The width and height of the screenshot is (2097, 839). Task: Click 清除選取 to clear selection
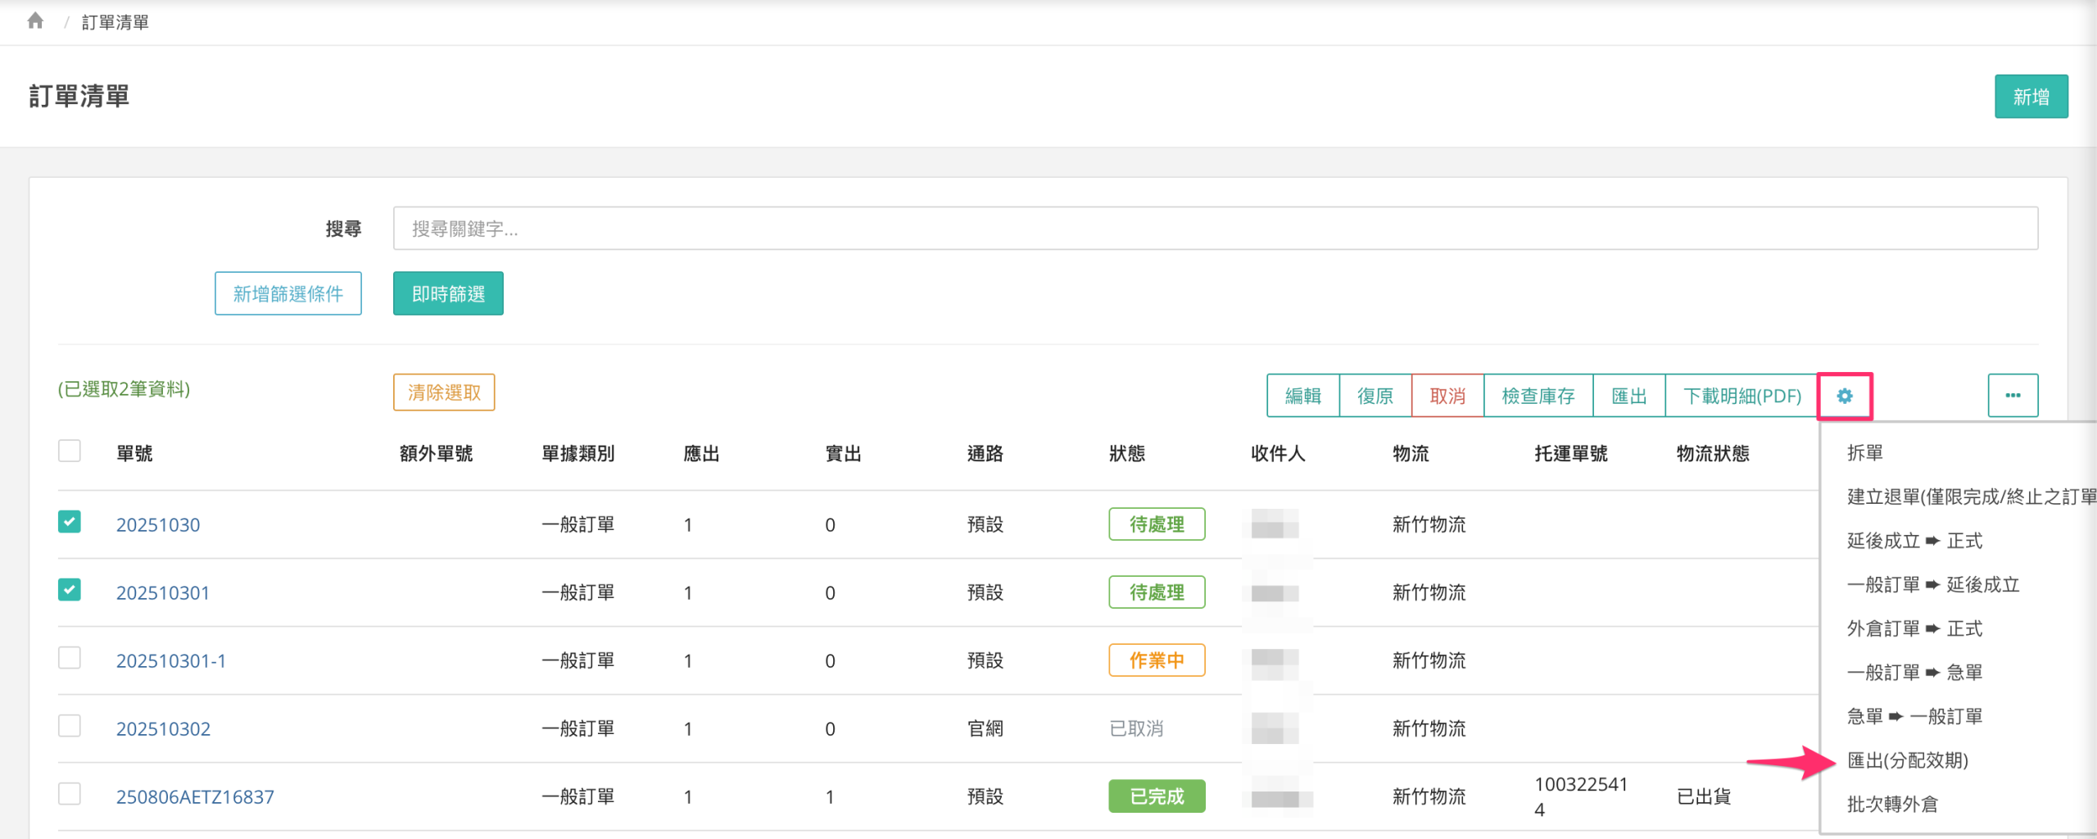(444, 393)
